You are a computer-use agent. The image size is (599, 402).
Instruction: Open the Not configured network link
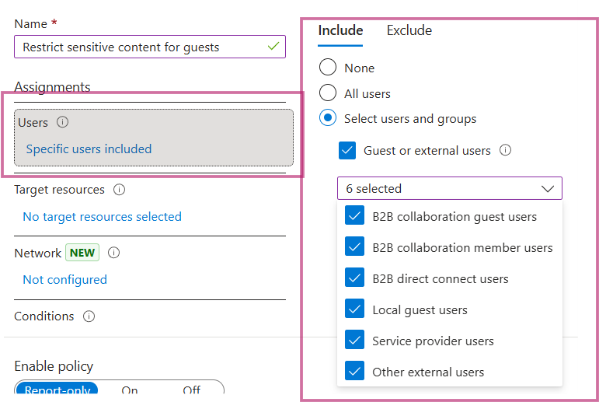click(x=64, y=280)
